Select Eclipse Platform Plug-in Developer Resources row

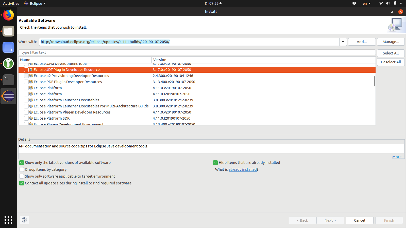point(197,112)
